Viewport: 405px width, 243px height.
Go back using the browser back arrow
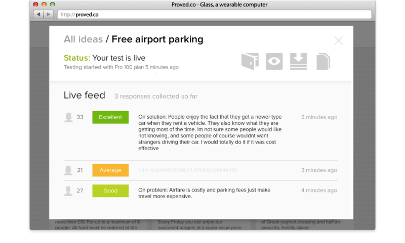[x=38, y=15]
